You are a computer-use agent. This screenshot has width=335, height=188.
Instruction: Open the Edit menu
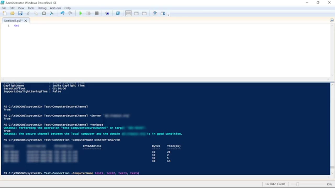point(12,8)
